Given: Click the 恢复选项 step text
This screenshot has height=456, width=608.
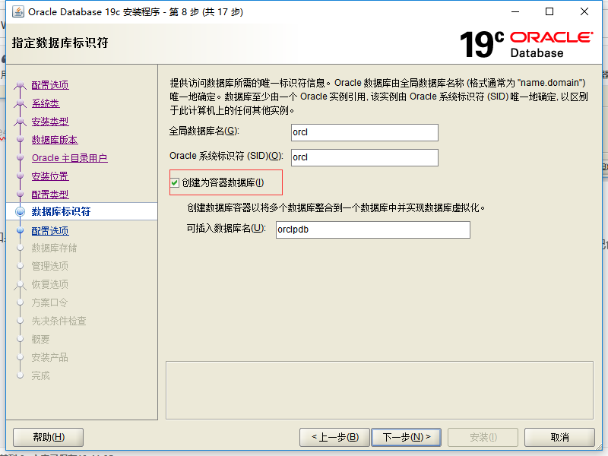Looking at the screenshot, I should click(49, 284).
